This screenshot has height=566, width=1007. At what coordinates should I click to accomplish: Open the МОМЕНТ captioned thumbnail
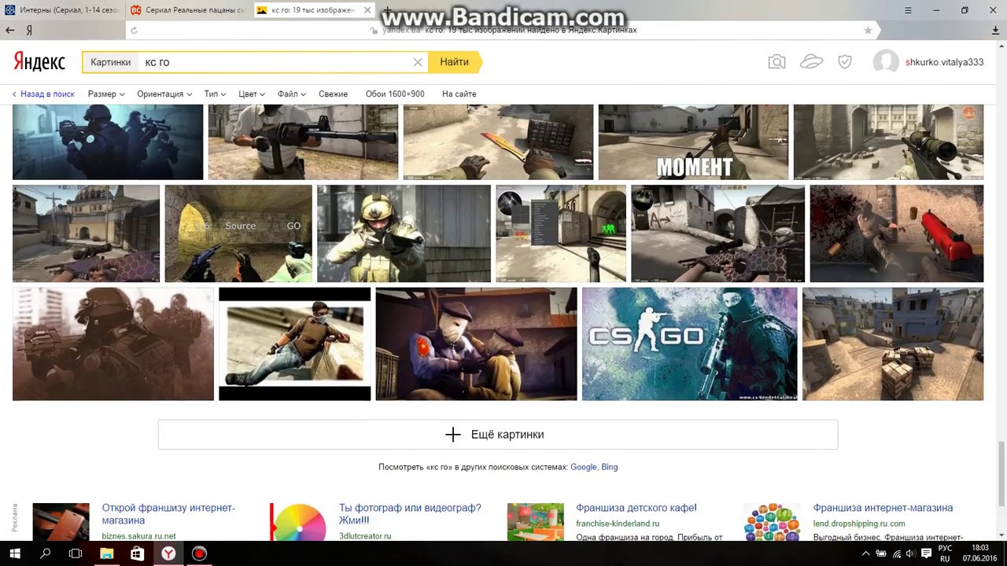point(693,142)
